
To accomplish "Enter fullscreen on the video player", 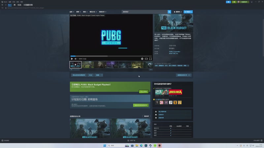I will pos(150,59).
